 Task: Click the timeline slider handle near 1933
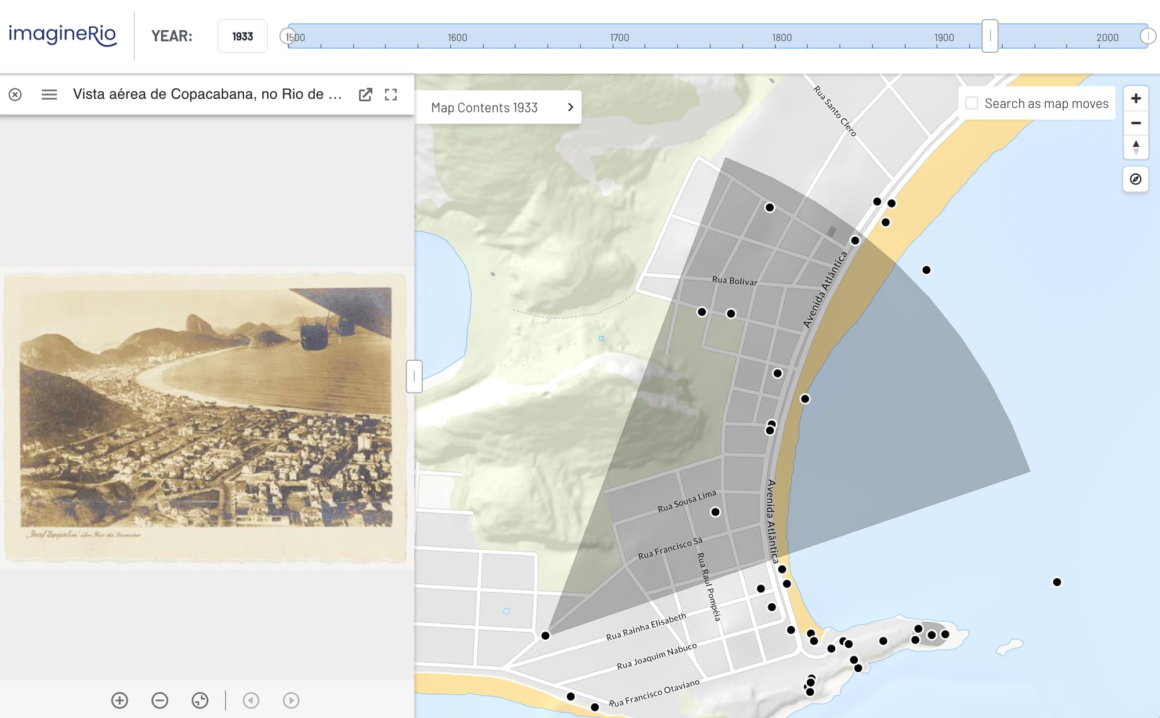989,36
